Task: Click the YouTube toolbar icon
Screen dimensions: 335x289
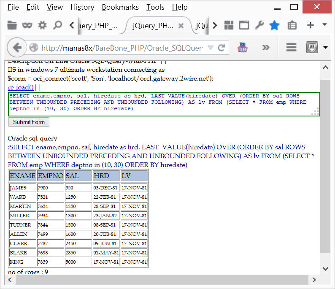Action: (243, 47)
